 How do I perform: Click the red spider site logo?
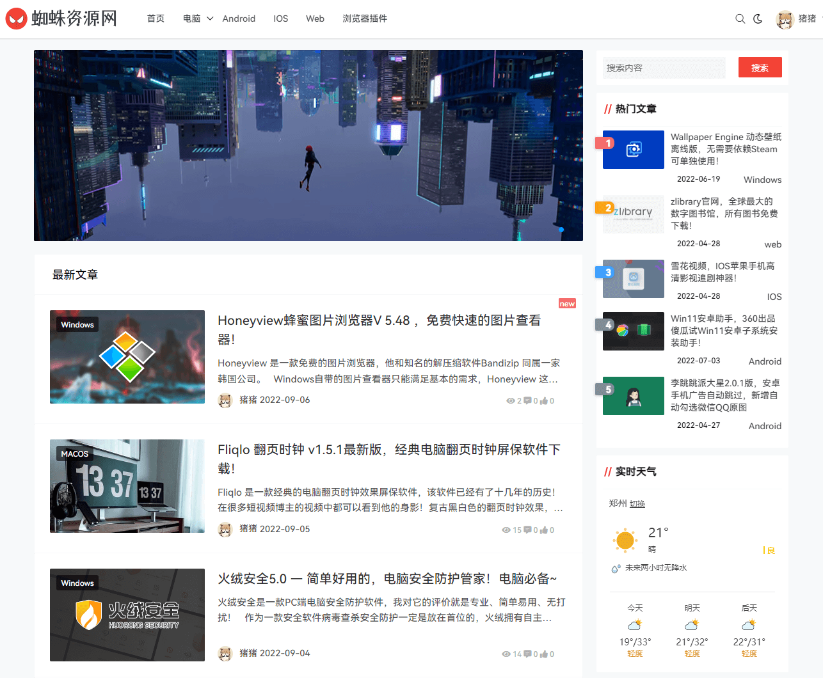coord(17,19)
